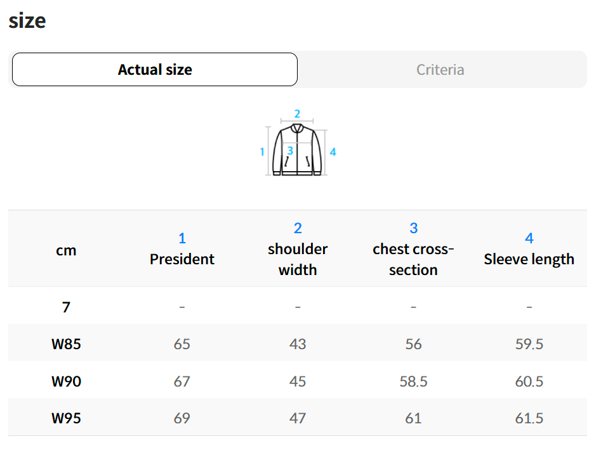Click the cm unit header cell
601x455 pixels.
(66, 250)
